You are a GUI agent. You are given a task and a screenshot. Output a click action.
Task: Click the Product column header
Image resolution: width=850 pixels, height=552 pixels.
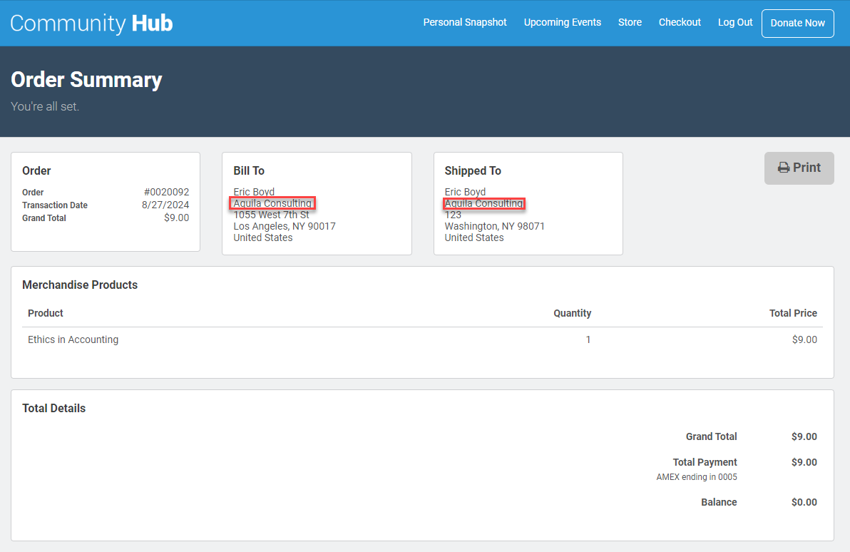pos(46,313)
